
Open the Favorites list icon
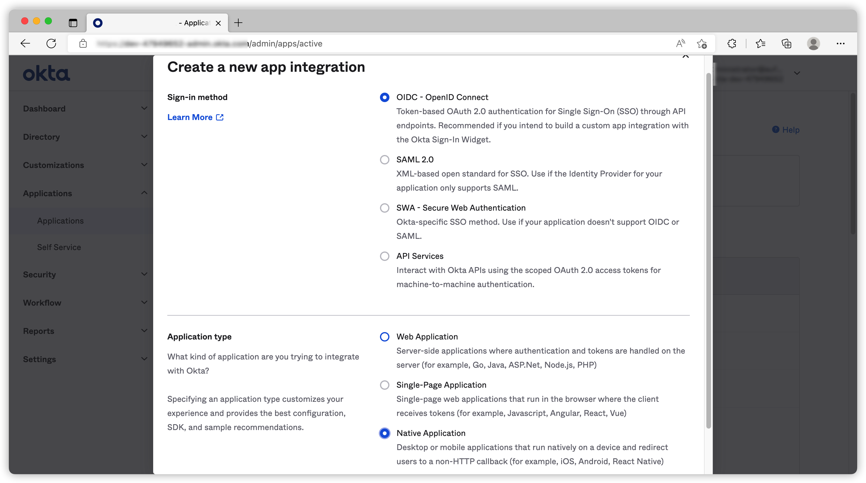[761, 43]
